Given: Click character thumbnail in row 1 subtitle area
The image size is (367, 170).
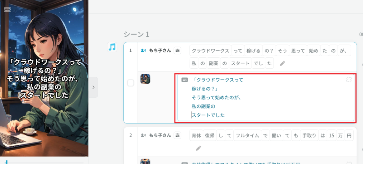Looking at the screenshot, I should [145, 79].
